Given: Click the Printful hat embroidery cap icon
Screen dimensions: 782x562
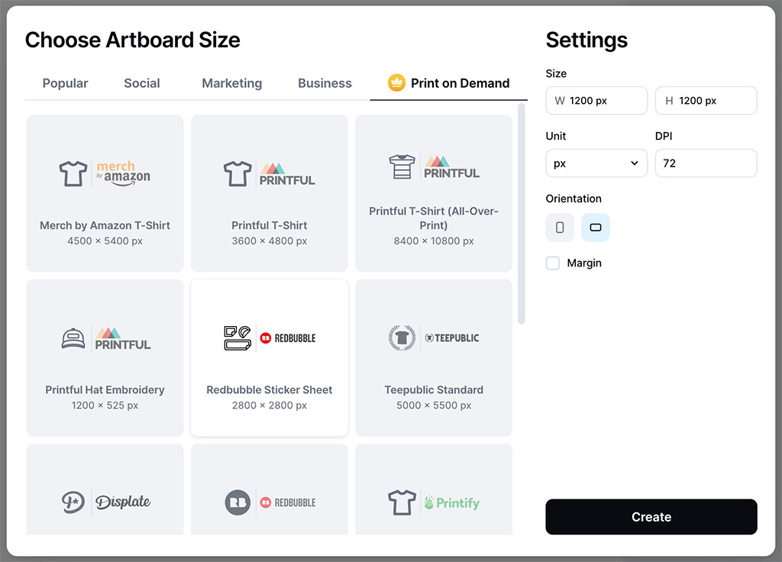Looking at the screenshot, I should click(x=73, y=338).
